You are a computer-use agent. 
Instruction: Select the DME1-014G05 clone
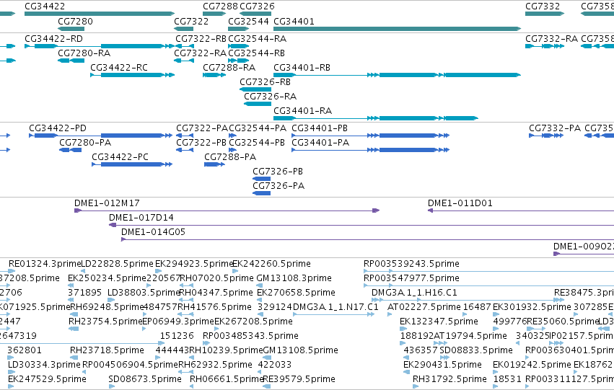click(368, 239)
